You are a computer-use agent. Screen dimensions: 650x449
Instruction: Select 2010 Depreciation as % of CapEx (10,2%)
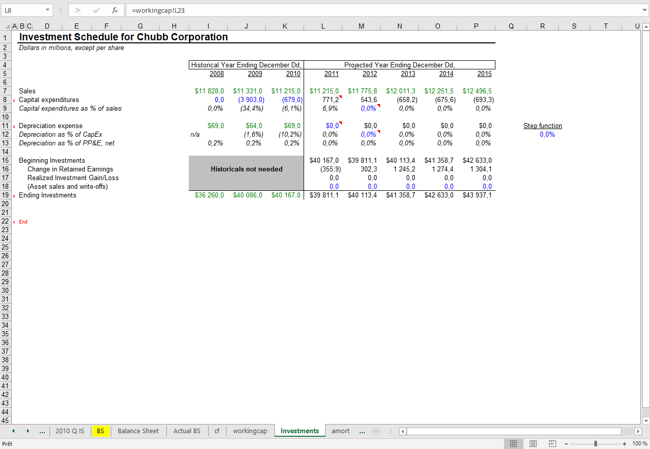[x=285, y=134]
